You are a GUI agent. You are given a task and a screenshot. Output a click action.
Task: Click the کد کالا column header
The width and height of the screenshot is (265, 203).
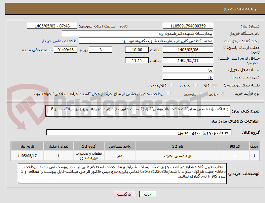(x=235, y=146)
